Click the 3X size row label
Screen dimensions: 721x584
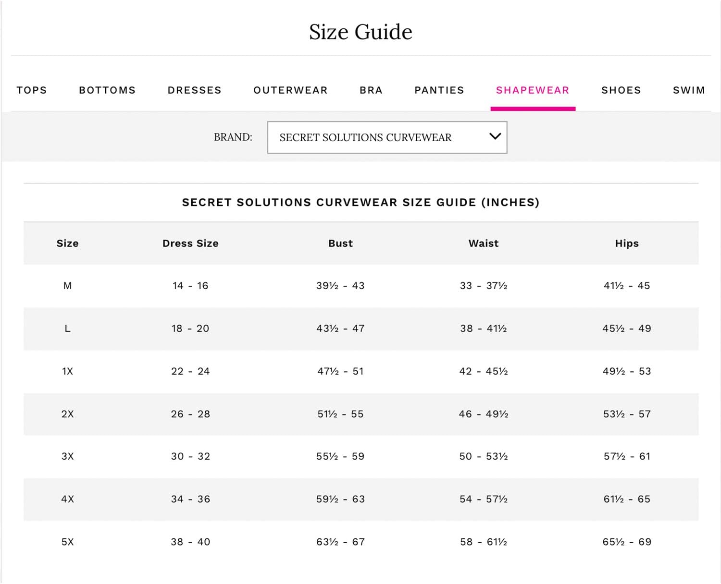[x=67, y=456]
